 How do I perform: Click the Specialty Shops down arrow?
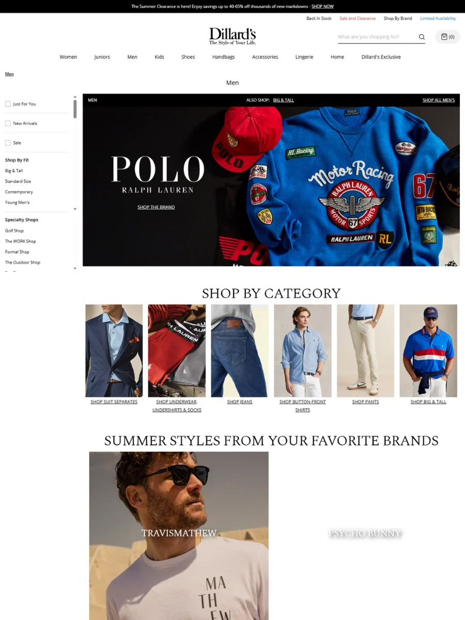point(75,269)
